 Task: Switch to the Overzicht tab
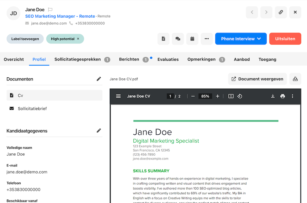(14, 59)
